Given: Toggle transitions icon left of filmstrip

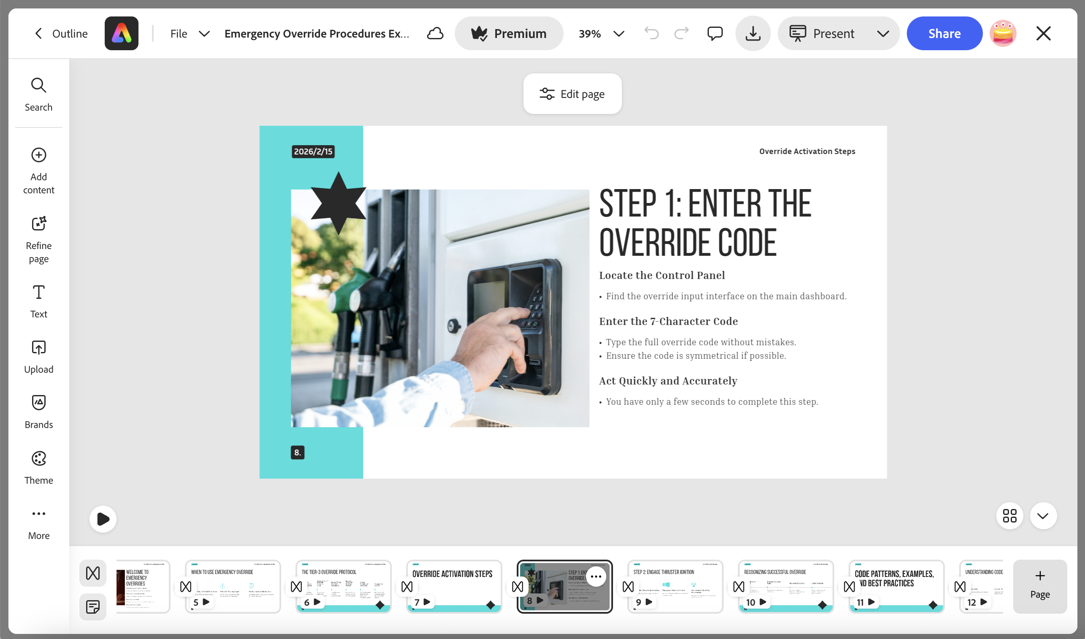Looking at the screenshot, I should click(92, 573).
